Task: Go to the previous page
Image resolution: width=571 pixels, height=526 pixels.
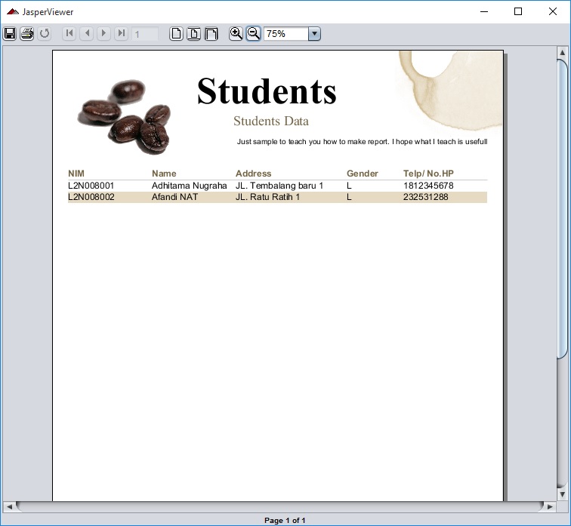Action: (x=87, y=33)
